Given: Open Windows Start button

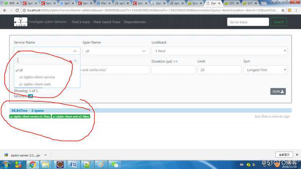Looking at the screenshot, I should [x=6, y=165].
